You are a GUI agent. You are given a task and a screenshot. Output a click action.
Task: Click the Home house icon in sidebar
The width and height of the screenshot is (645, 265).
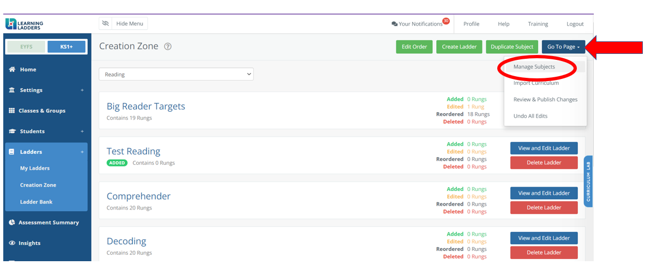pos(12,70)
